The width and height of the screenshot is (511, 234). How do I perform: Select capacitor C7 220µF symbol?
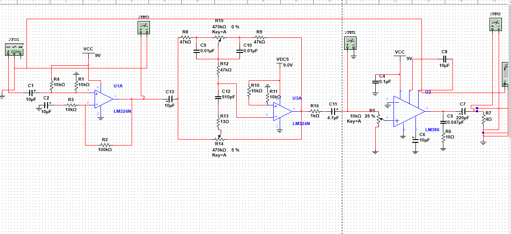463,111
